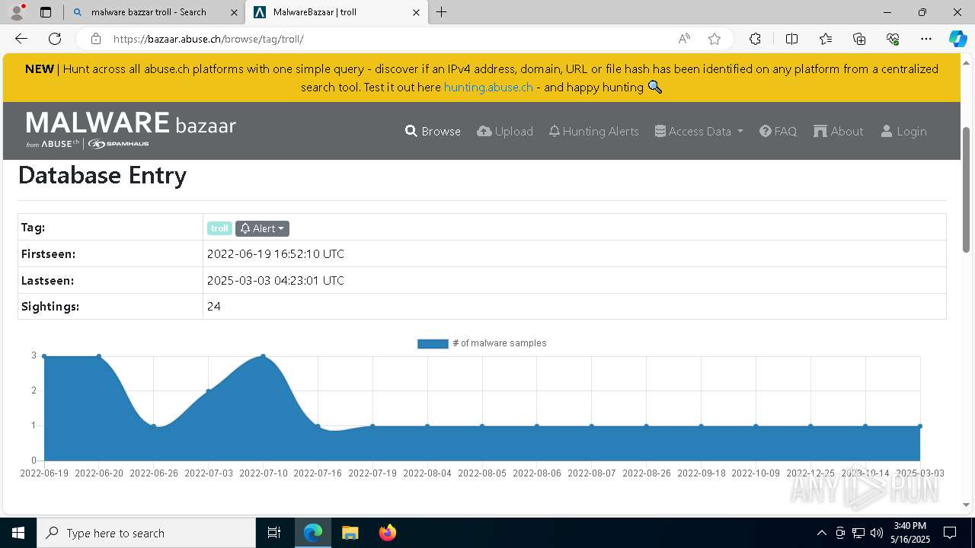Refresh the current page
The image size is (975, 548).
[x=55, y=39]
